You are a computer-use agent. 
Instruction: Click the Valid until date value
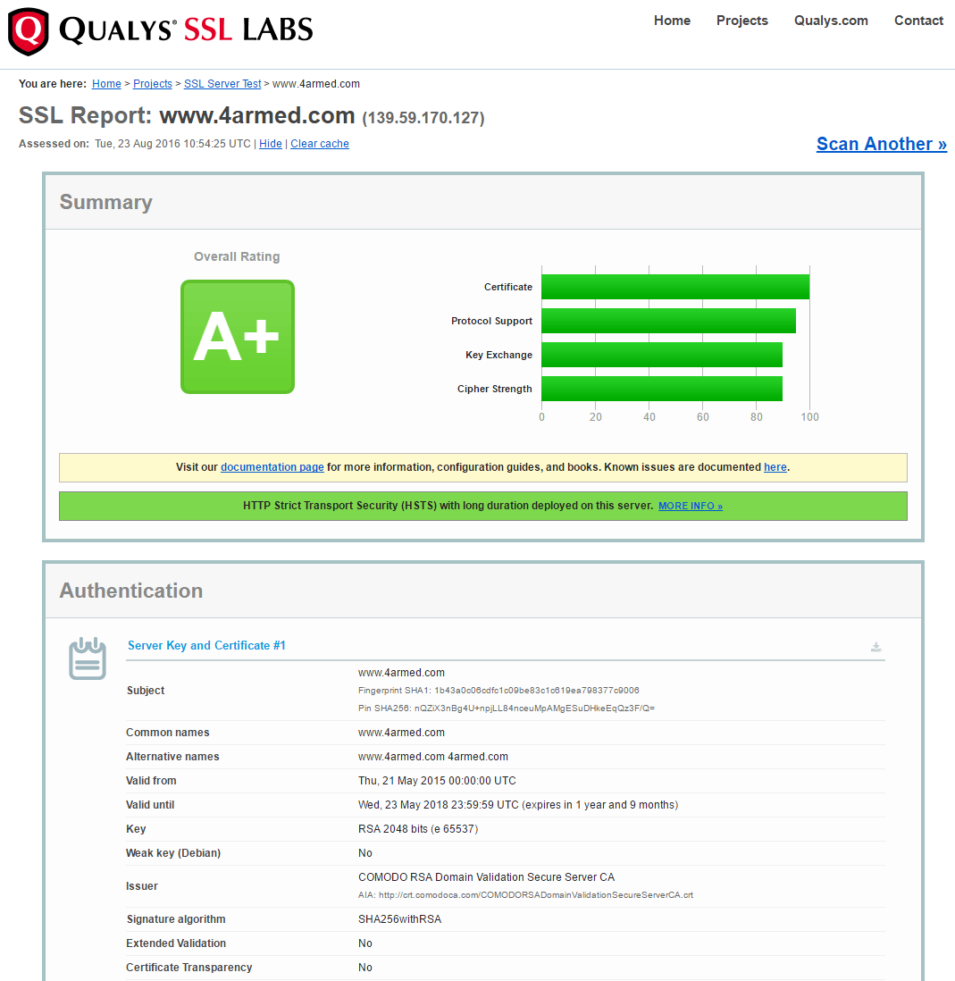tap(518, 805)
